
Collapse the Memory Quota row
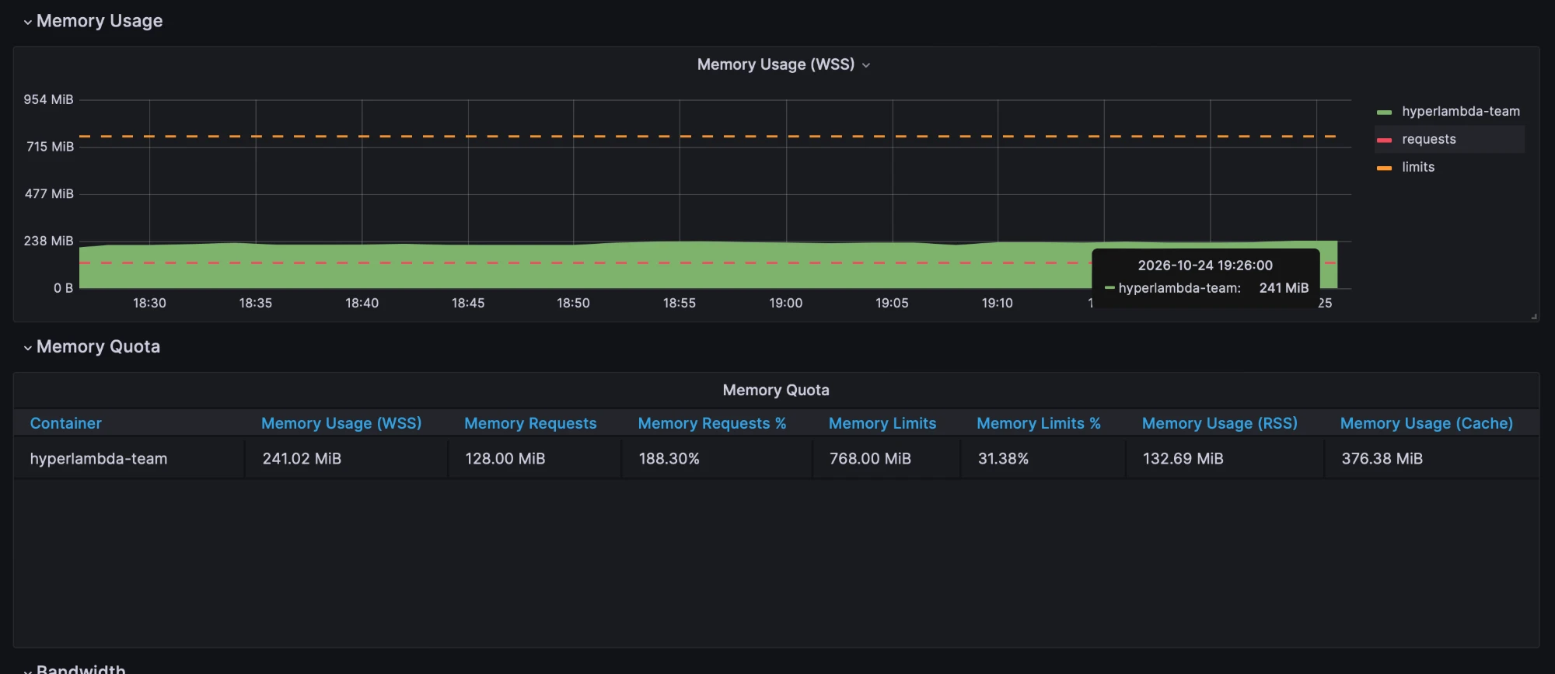[91, 346]
